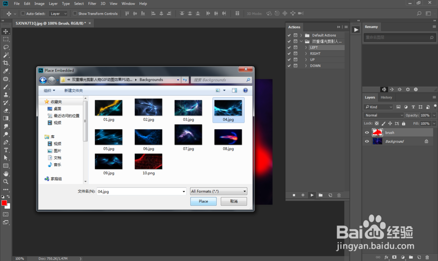Select the Zoom tool
Image resolution: width=438 pixels, height=261 pixels.
point(6,181)
